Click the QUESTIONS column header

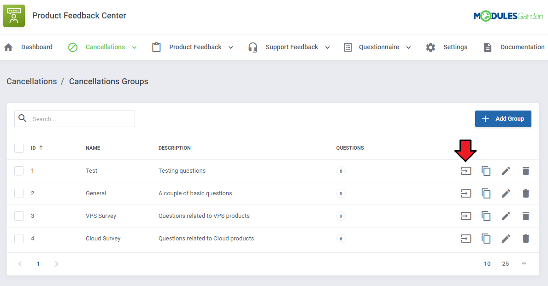click(x=350, y=148)
